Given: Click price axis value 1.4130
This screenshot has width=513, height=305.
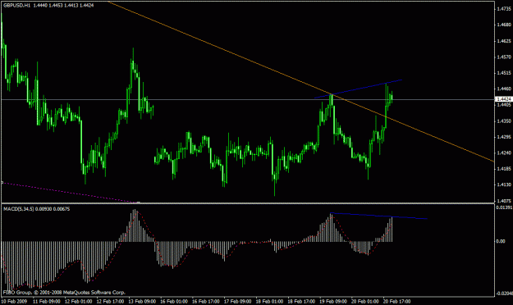Looking at the screenshot, I should pyautogui.click(x=503, y=184).
